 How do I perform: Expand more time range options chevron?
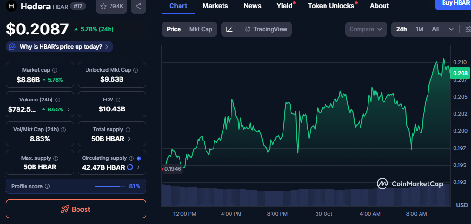[451, 29]
